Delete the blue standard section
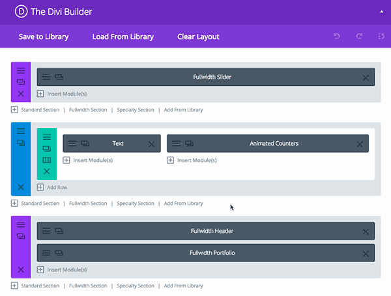This screenshot has width=391, height=296. point(21,187)
